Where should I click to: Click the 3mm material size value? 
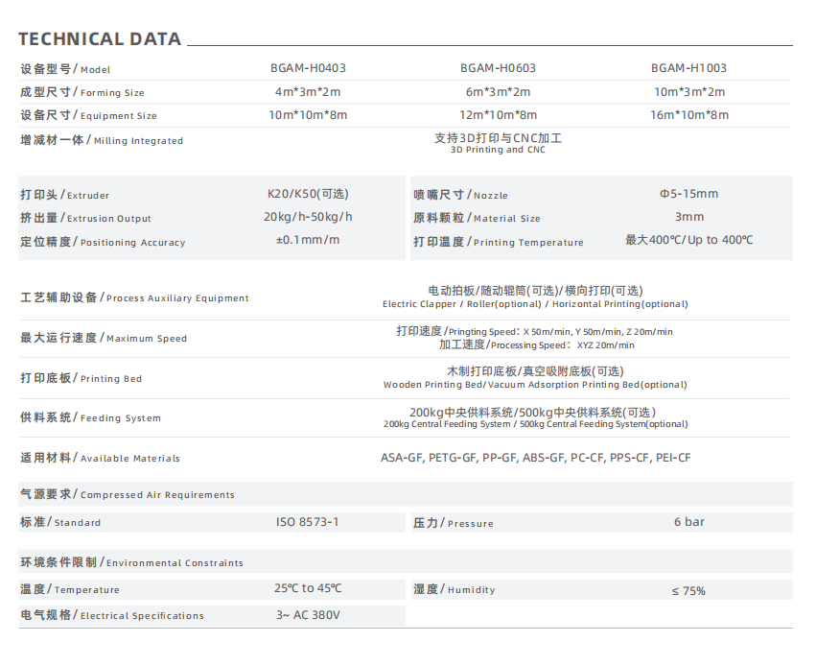[x=689, y=217]
